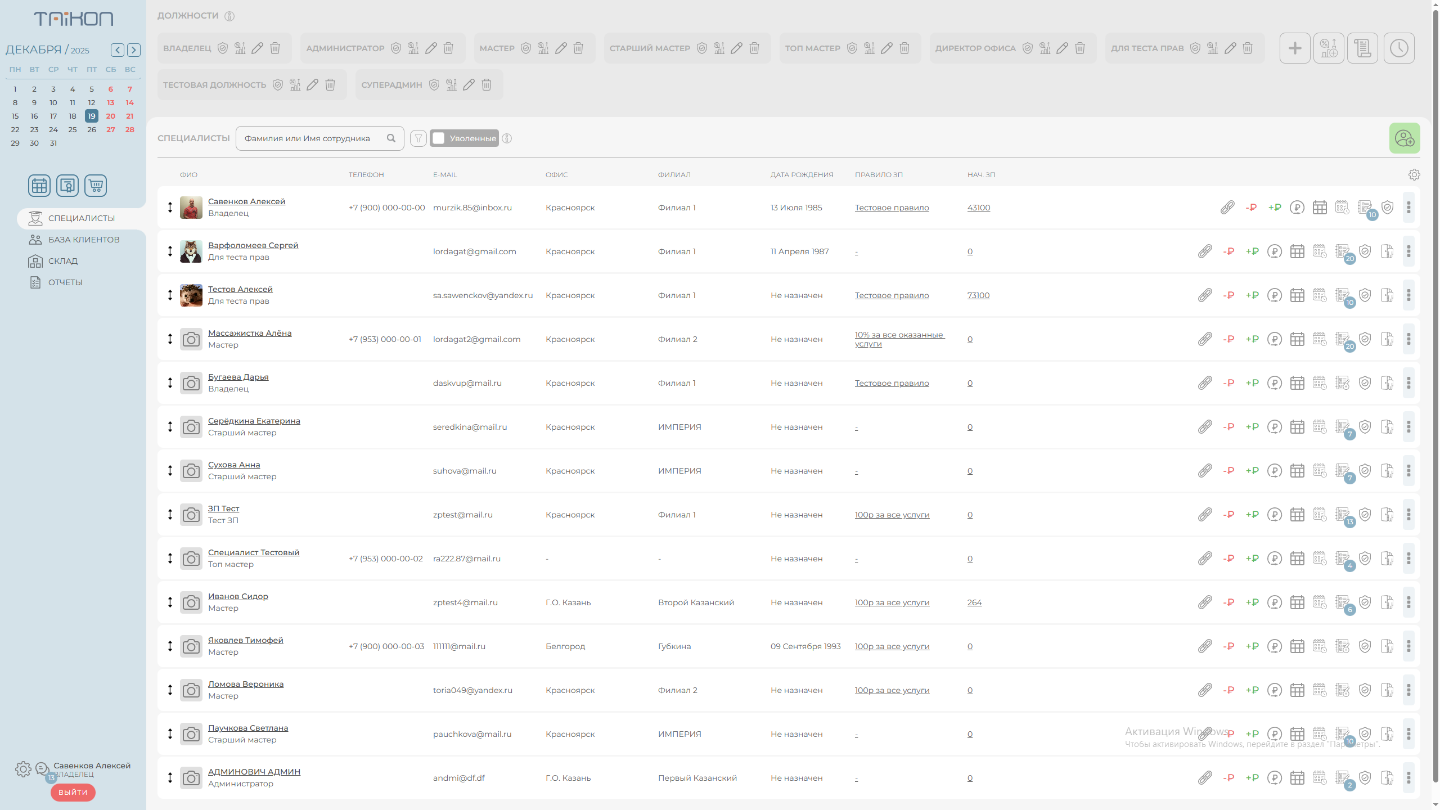Open shopping cart icon in left sidebar
1440x810 pixels.
96,186
